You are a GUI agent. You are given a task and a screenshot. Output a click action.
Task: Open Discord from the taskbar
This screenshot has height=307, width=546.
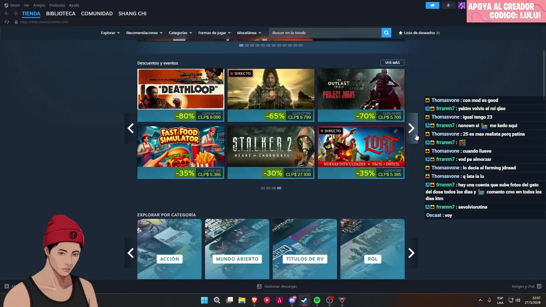292,300
